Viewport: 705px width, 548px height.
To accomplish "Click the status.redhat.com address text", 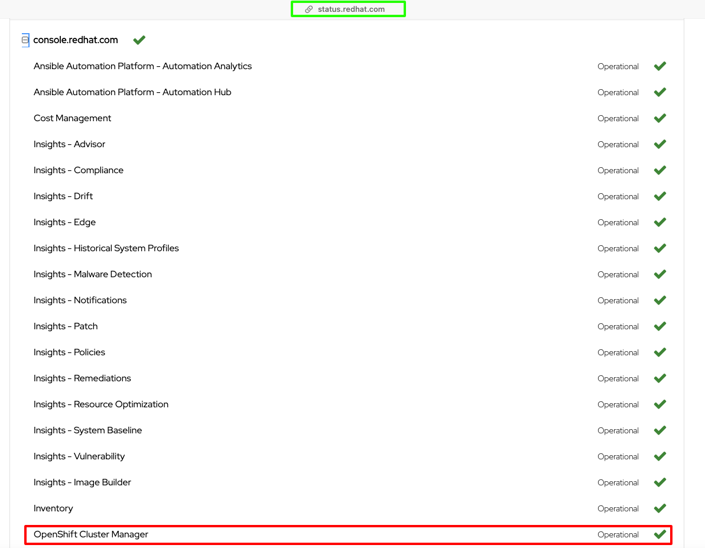I will tap(351, 9).
